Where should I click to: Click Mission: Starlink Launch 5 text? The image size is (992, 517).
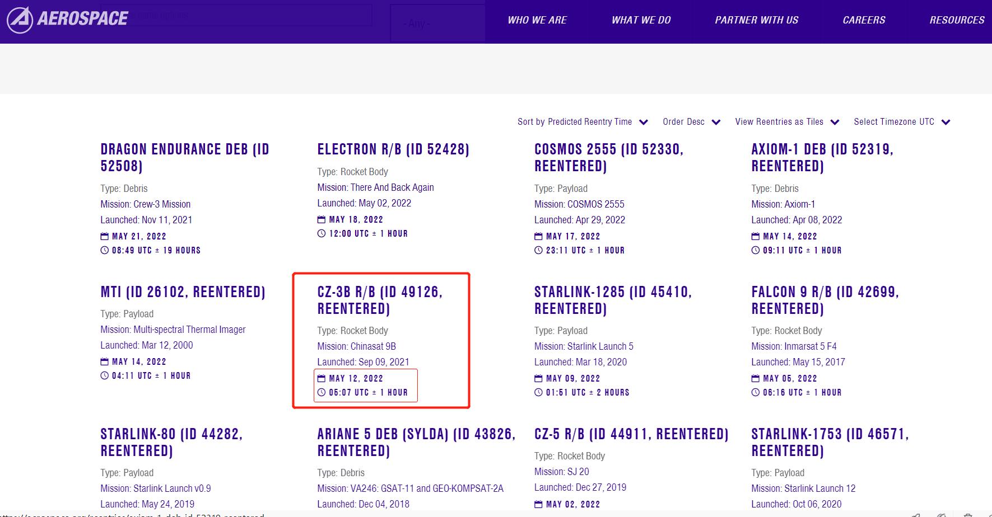click(x=584, y=346)
